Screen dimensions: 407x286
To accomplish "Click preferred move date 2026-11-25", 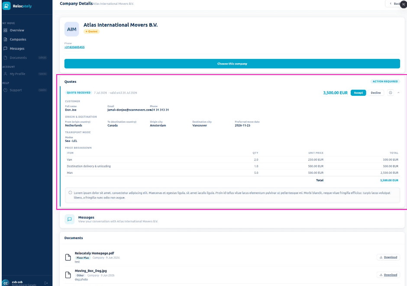I will 242,126.
